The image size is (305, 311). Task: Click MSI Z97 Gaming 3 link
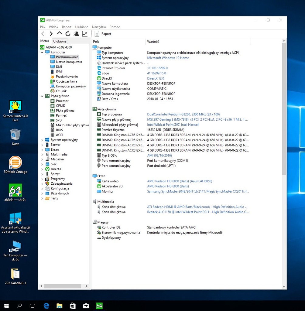pyautogui.click(x=197, y=119)
